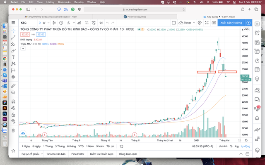Select the W weekly interval

pyautogui.click(x=44, y=23)
